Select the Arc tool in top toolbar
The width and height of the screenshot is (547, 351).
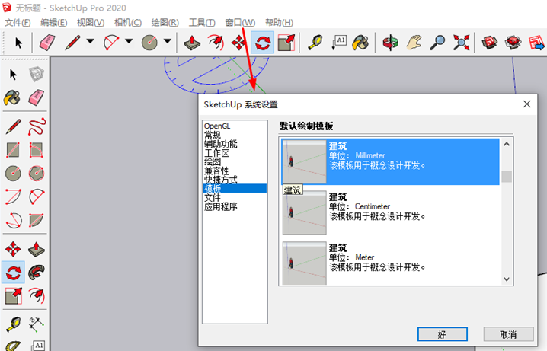coord(111,43)
